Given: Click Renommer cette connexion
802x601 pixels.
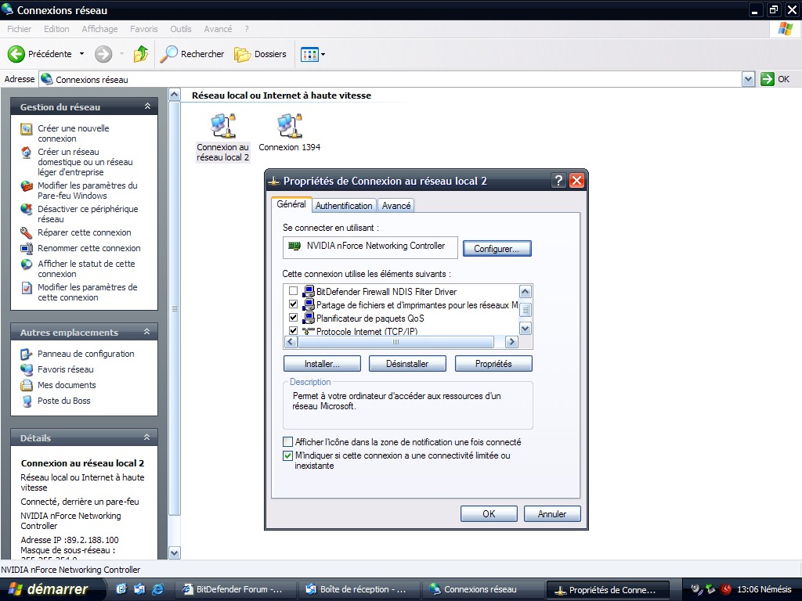Looking at the screenshot, I should tap(89, 248).
